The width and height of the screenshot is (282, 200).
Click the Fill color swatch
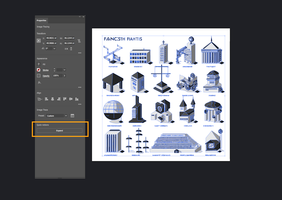(39, 64)
